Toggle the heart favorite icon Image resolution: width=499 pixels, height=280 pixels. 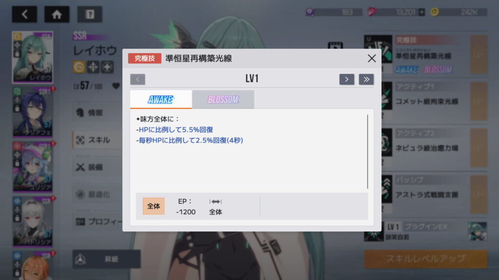116,86
